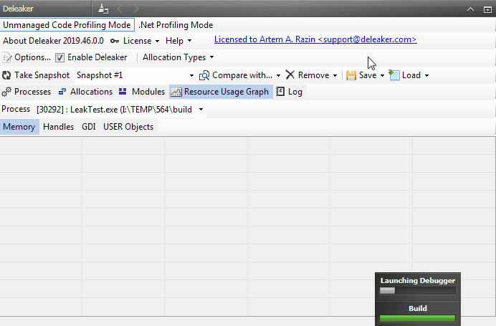Click the Options... button label
This screenshot has width=496, height=326.
pos(32,57)
